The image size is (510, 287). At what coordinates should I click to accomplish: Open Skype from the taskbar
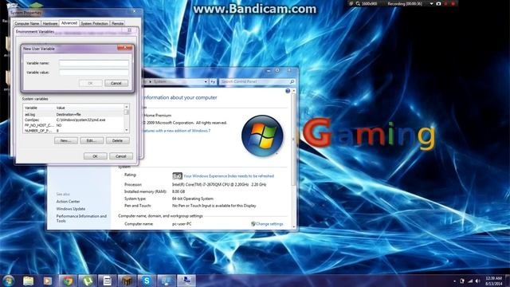[147, 281]
